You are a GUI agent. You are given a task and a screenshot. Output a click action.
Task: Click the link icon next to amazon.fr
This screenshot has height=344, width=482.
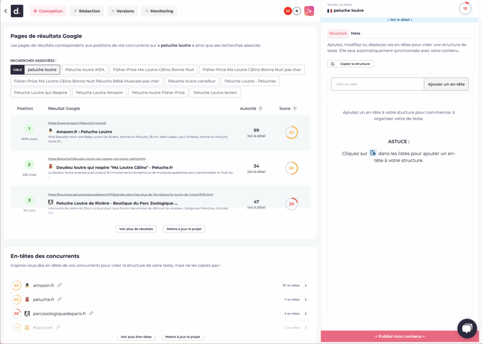60,285
